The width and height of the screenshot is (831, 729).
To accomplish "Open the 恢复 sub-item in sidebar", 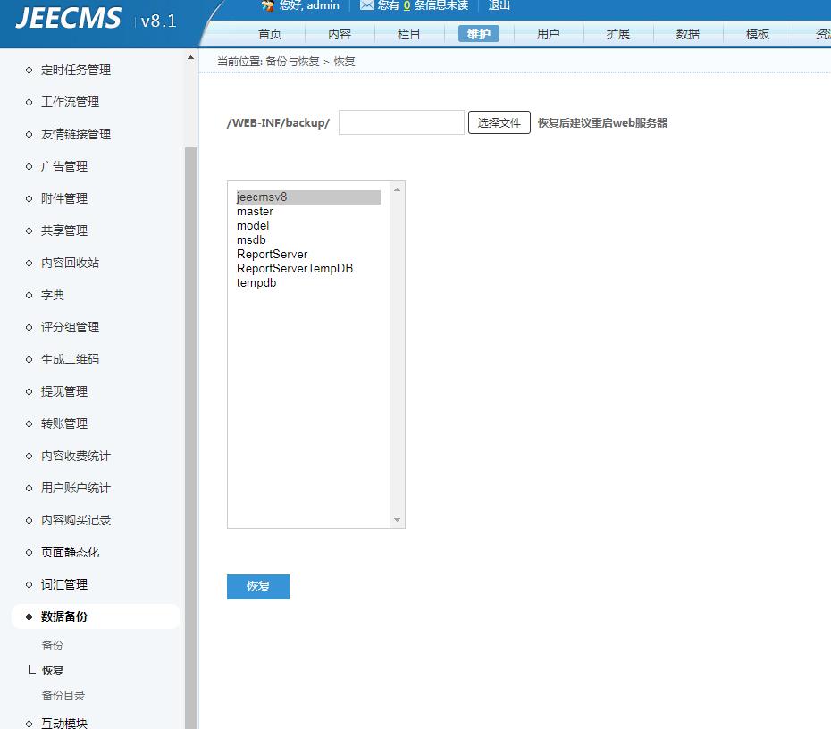I will tap(53, 670).
